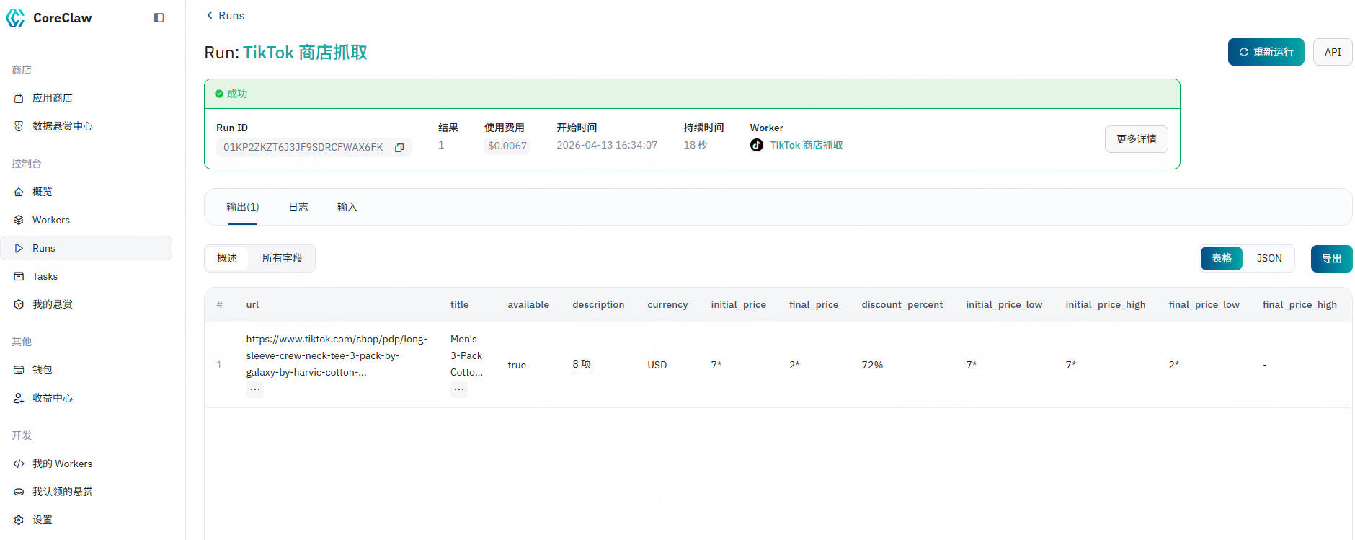Switch to the 输入 tab
The image size is (1355, 540).
(347, 207)
